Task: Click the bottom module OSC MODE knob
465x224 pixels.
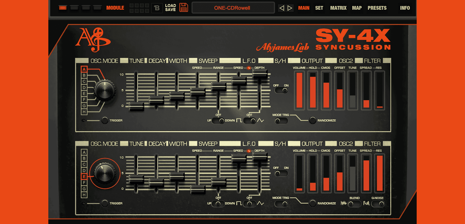Action: point(105,173)
